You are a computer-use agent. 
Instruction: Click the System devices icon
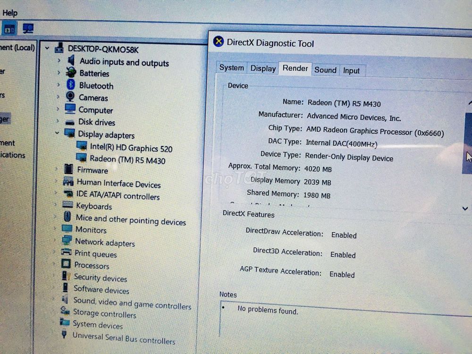(x=64, y=322)
